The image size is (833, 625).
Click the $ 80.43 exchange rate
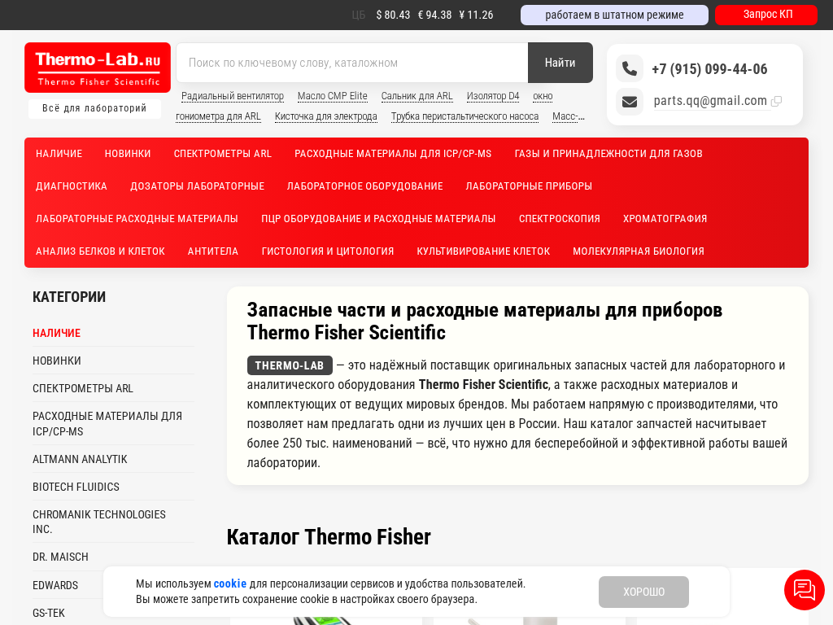[x=393, y=15]
